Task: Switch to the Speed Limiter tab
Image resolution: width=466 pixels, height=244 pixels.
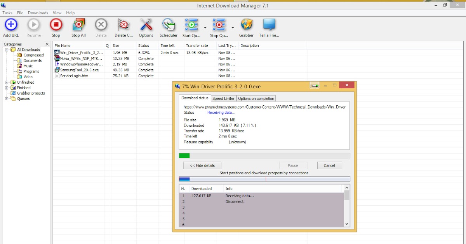Action: (223, 98)
